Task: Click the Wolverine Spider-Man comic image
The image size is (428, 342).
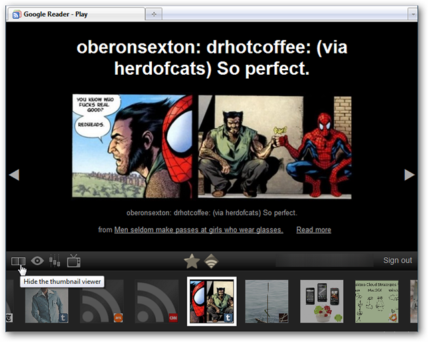Action: pos(212,146)
